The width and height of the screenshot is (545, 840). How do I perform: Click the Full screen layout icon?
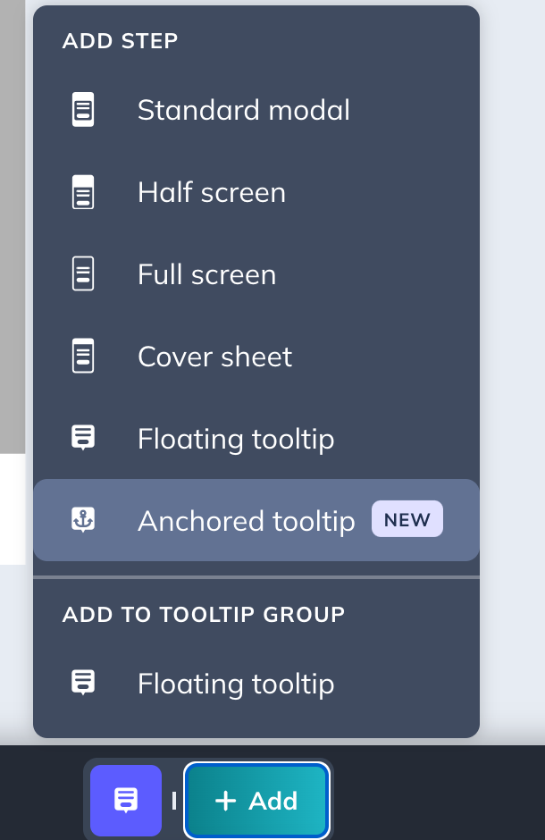pyautogui.click(x=83, y=274)
